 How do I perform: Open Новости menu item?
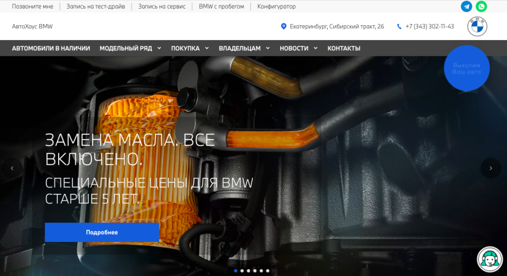click(294, 48)
